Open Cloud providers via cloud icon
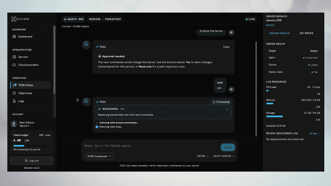331x186 pixels. 14,65
